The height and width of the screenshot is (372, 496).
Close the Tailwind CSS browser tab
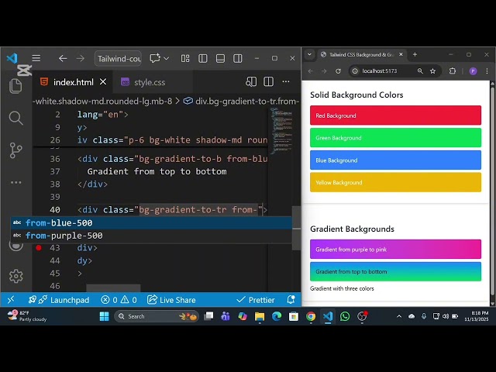(x=401, y=54)
